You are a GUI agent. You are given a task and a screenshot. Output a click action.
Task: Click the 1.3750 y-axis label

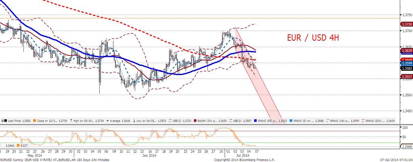(407, 15)
